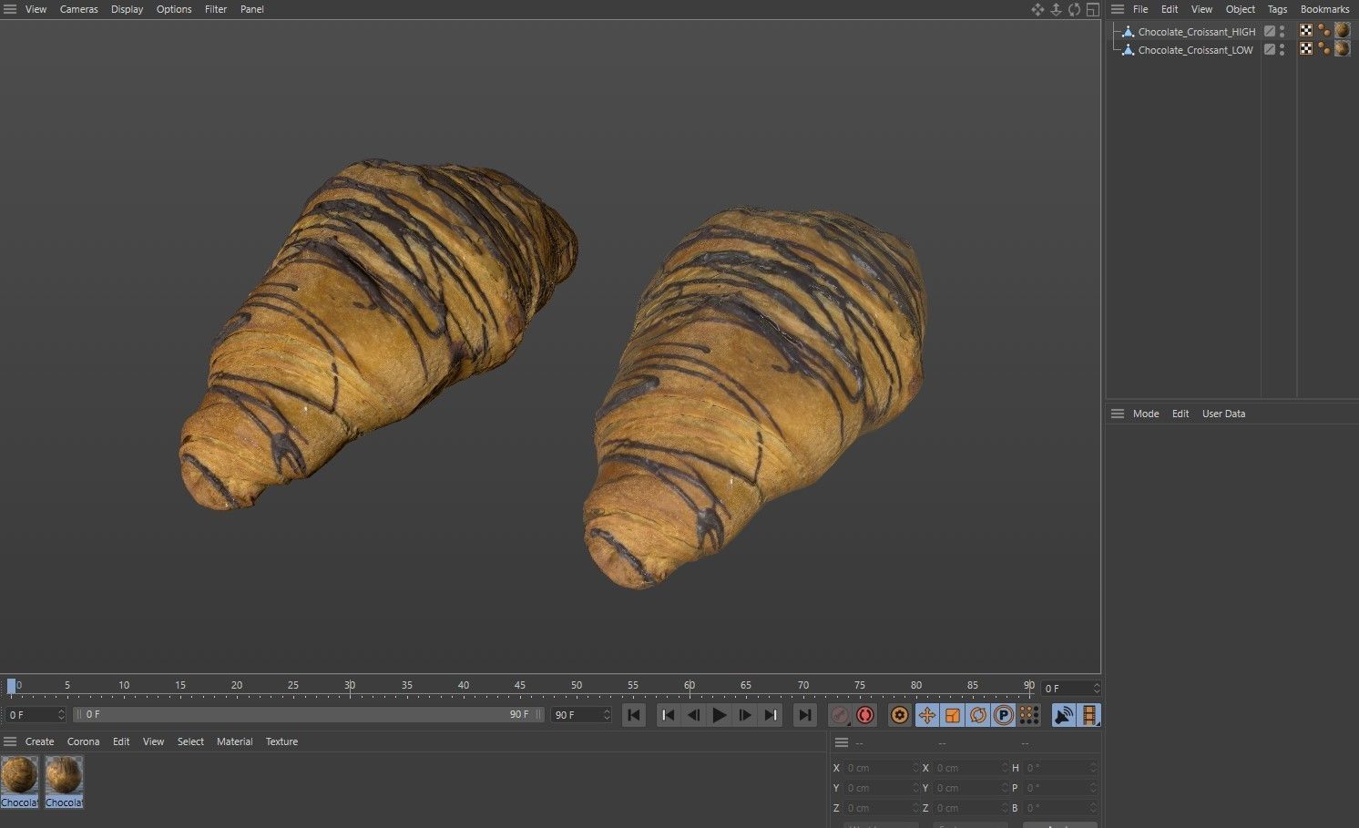Open the Coordinate Manager hamburger menu
This screenshot has width=1359, height=828.
click(x=842, y=742)
